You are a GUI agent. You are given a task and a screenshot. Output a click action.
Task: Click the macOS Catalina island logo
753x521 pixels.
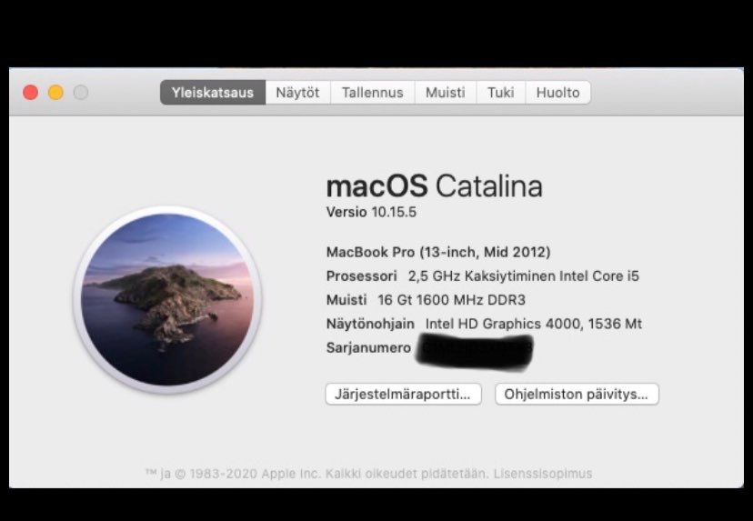coord(167,300)
